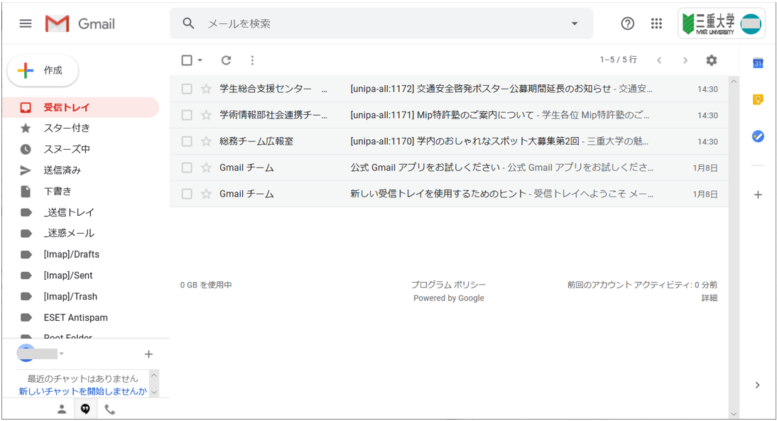Screen dimensions: 777x421
Task: Go to the newer messages page arrow
Action: coord(659,60)
